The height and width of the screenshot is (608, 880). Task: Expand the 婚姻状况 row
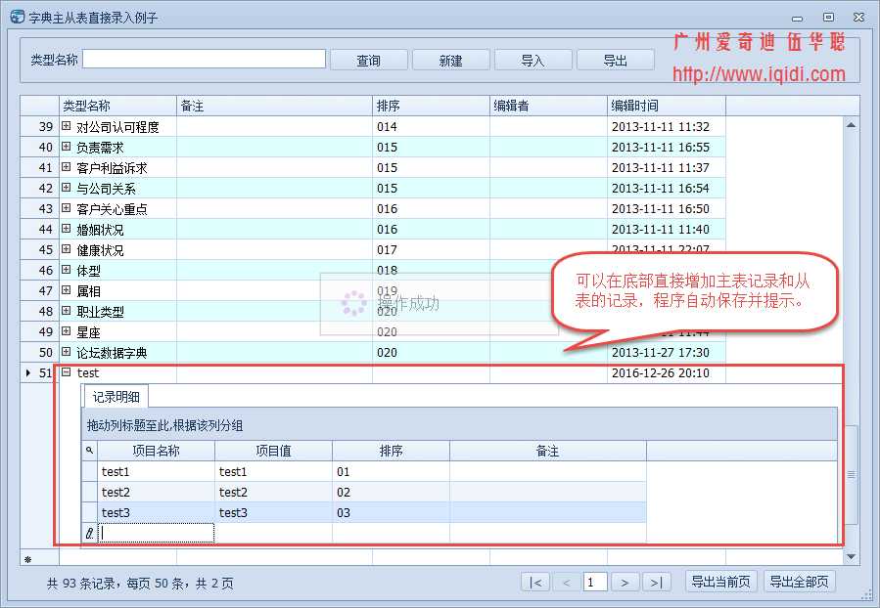point(67,229)
